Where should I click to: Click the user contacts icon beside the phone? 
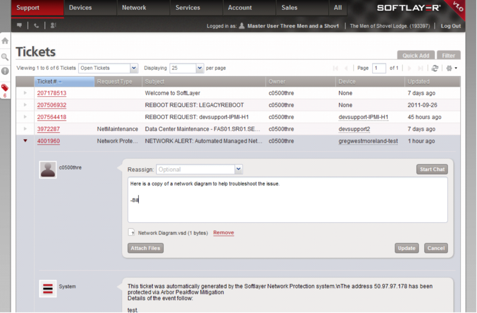pyautogui.click(x=53, y=25)
